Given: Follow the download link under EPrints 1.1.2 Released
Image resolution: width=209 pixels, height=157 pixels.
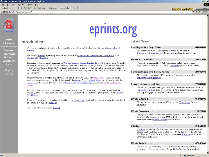Looking at the screenshot, I should click(x=174, y=65).
